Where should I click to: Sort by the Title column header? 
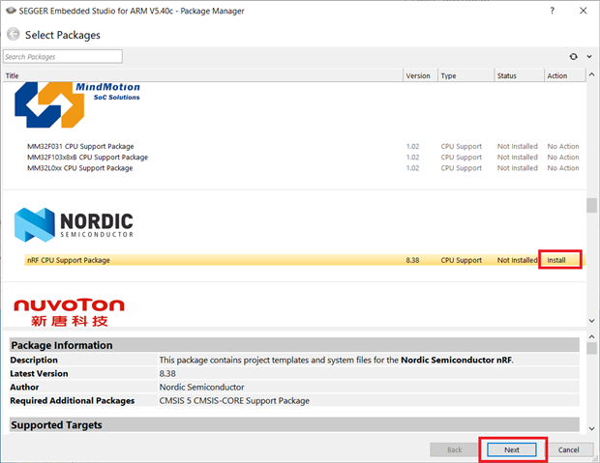[x=203, y=75]
